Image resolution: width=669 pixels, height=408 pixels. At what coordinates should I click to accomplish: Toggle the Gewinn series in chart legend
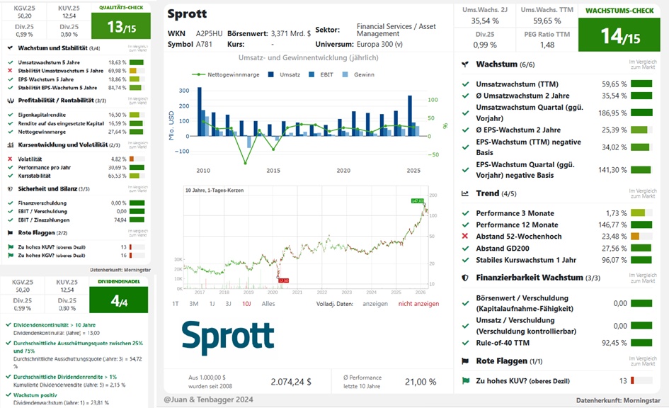358,74
